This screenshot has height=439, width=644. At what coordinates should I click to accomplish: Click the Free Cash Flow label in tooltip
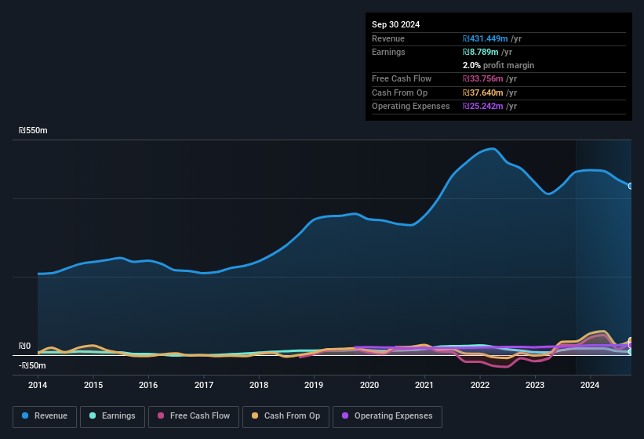pyautogui.click(x=402, y=78)
